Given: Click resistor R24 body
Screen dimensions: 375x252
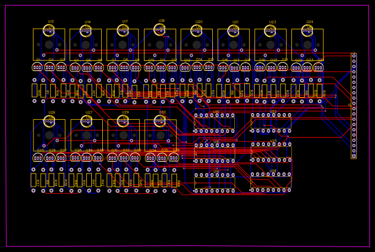Looking at the screenshot, I should (173, 90).
